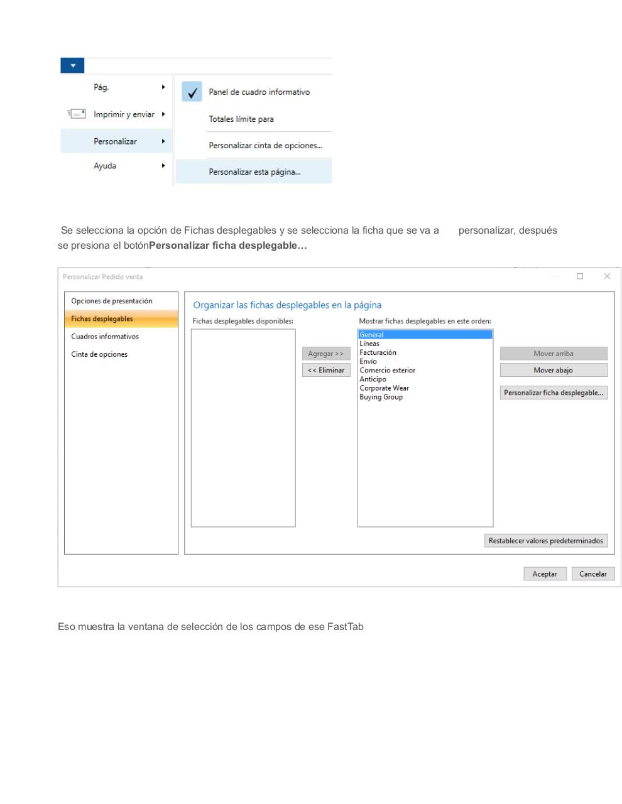622x804 pixels.
Task: Click the << Eliminar button
Action: pyautogui.click(x=326, y=370)
